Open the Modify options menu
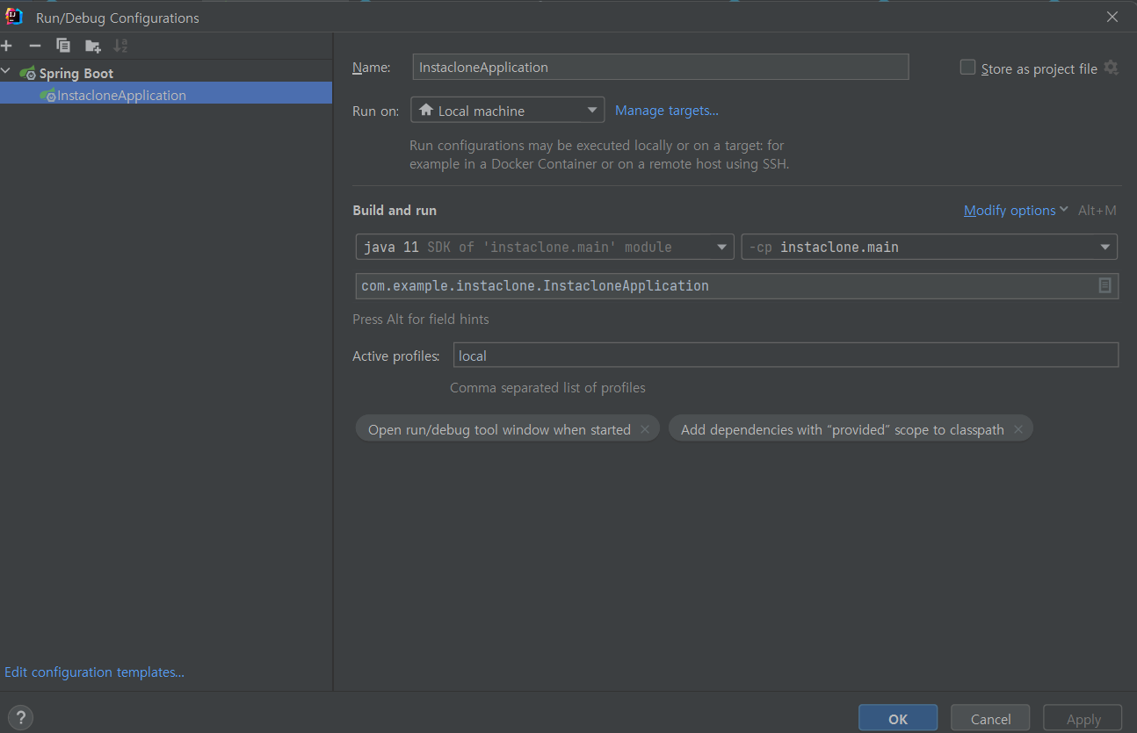Screen dimensions: 1137x733 pyautogui.click(x=1016, y=211)
